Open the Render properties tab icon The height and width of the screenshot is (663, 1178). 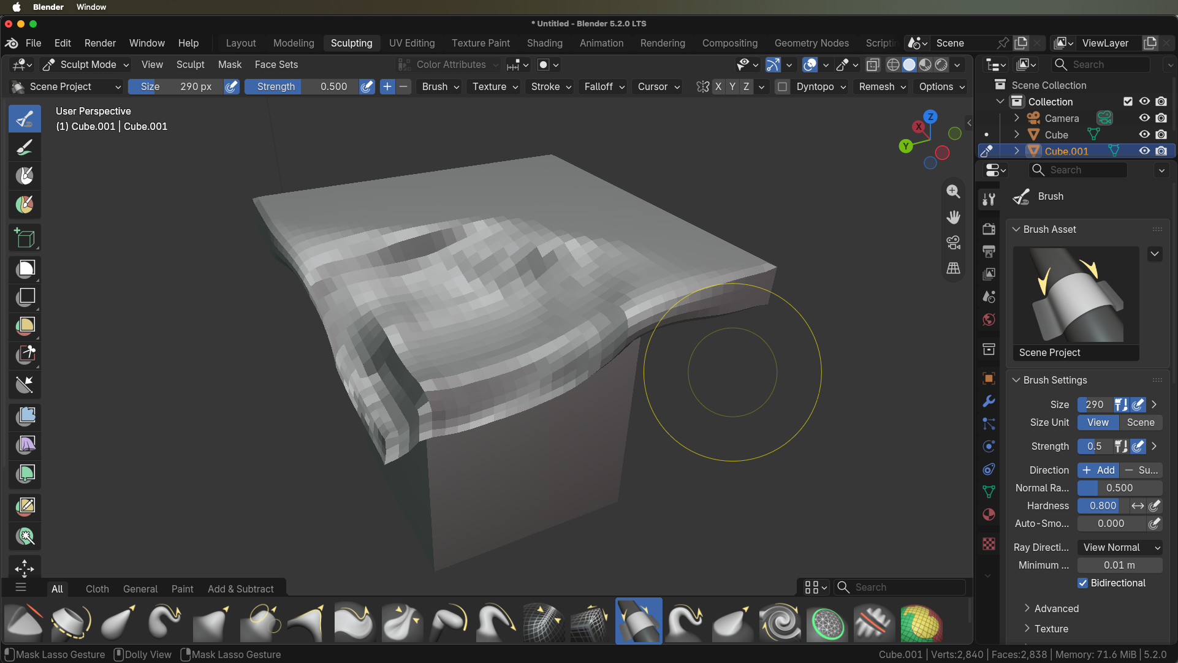point(989,229)
